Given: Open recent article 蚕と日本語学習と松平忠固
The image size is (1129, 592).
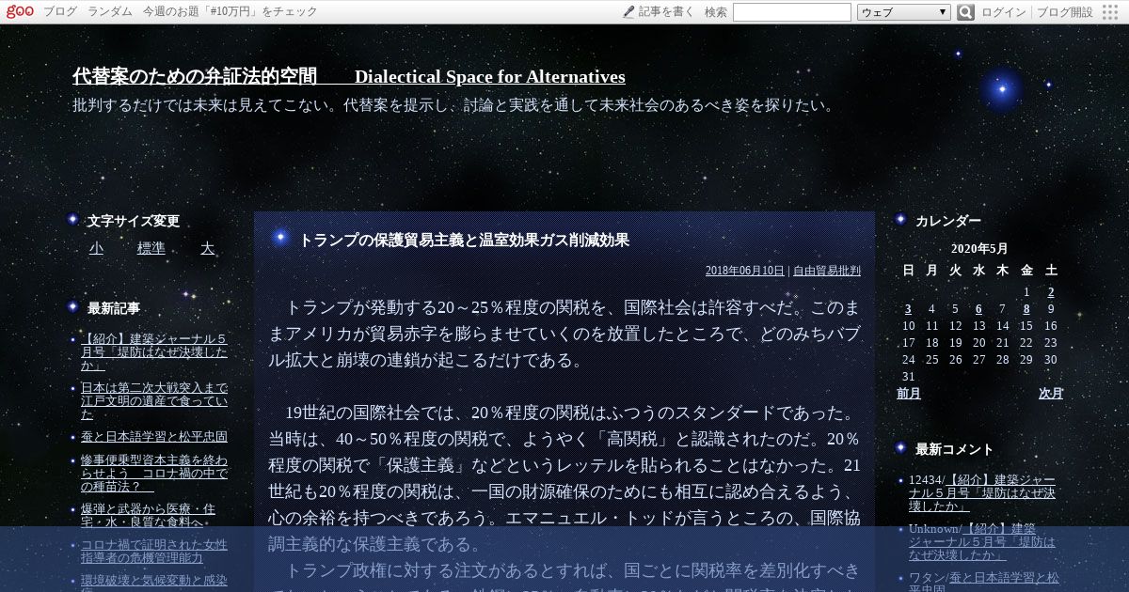Looking at the screenshot, I should click(x=153, y=437).
